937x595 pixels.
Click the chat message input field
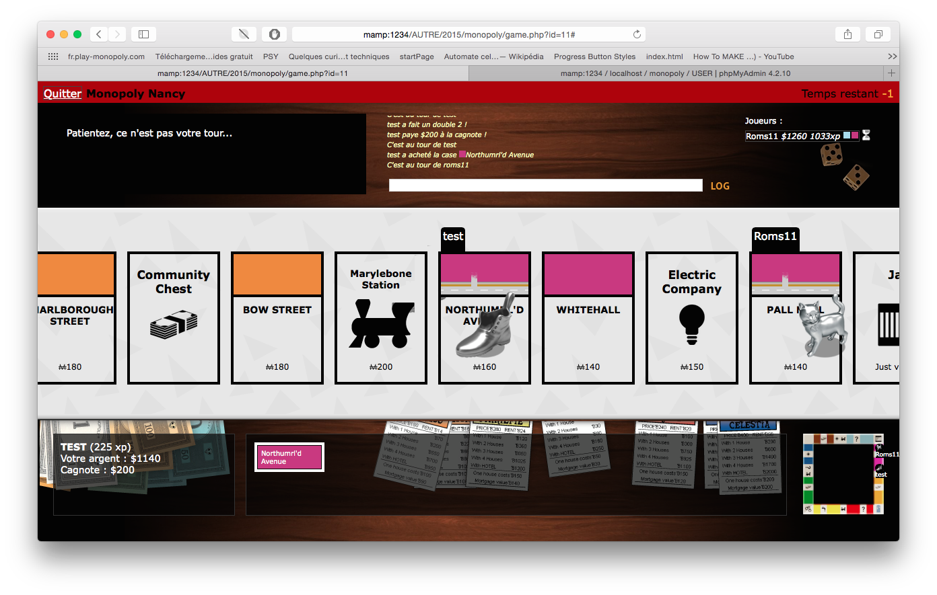click(x=545, y=186)
